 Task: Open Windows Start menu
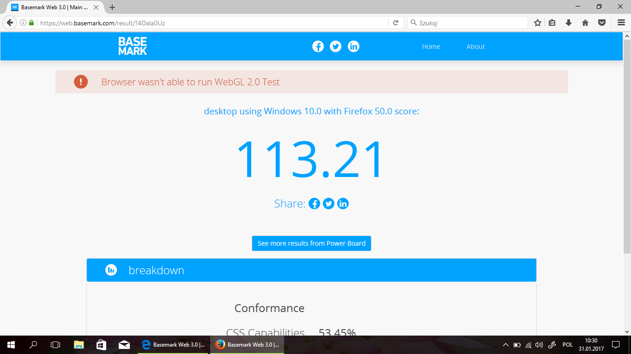(x=11, y=345)
